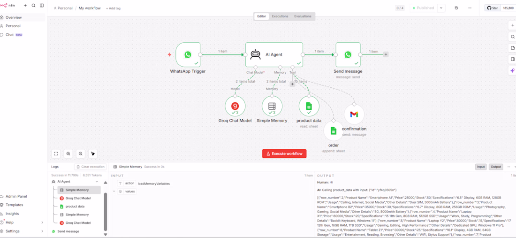The height and width of the screenshot is (238, 516).
Task: Expand the values input row
Action: click(114, 191)
